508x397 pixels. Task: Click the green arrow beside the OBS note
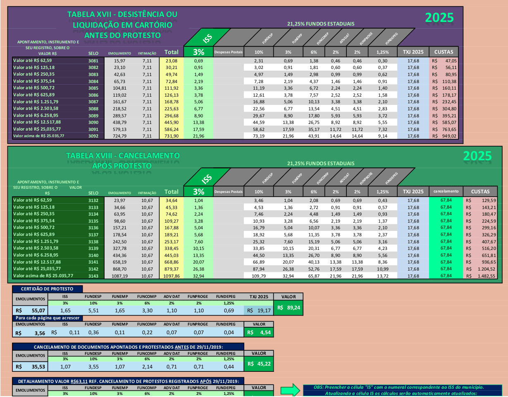[291, 390]
